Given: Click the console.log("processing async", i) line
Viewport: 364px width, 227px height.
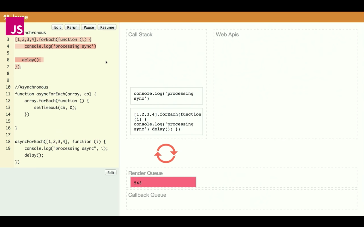Looking at the screenshot, I should (x=66, y=148).
